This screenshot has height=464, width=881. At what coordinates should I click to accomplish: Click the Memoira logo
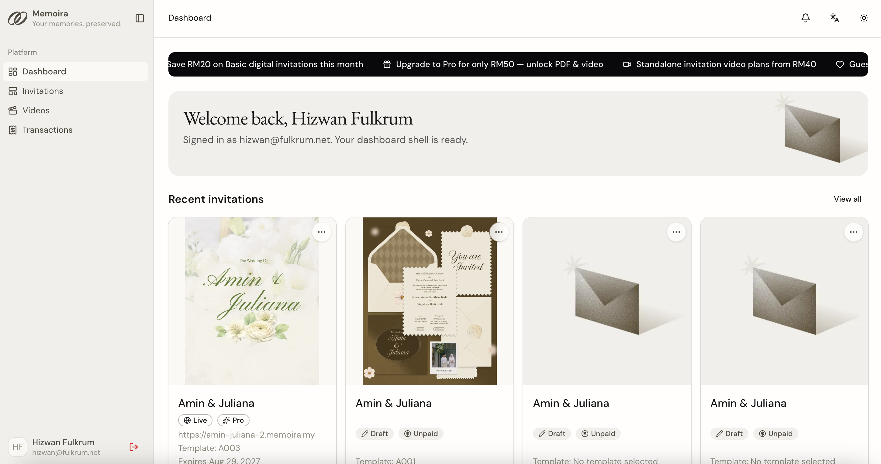click(17, 18)
